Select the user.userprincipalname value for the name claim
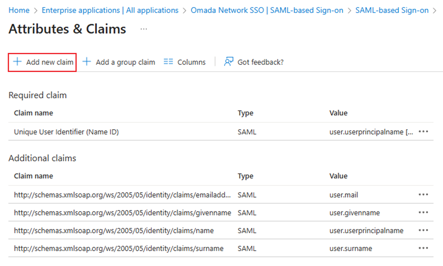 coord(366,230)
